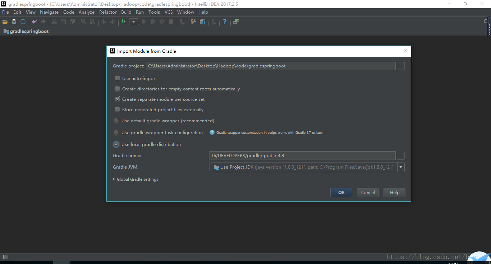This screenshot has height=264, width=491.
Task: Click the Run with Coverage icon
Action: click(162, 22)
